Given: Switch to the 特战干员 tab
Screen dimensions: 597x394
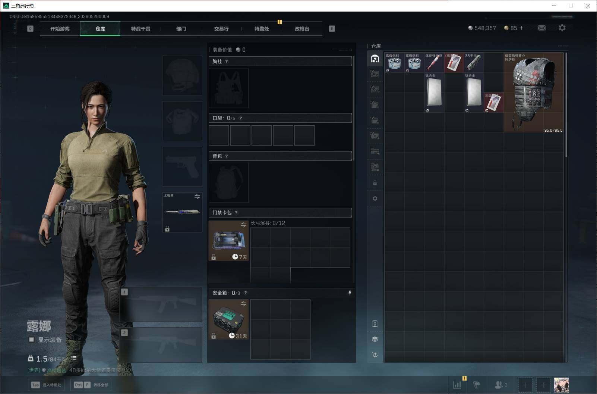Looking at the screenshot, I should (140, 29).
